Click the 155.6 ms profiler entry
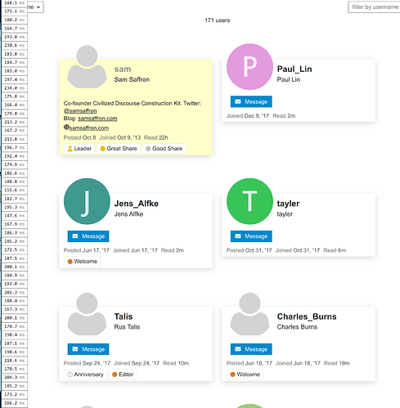The height and width of the screenshot is (408, 400). coord(15,191)
